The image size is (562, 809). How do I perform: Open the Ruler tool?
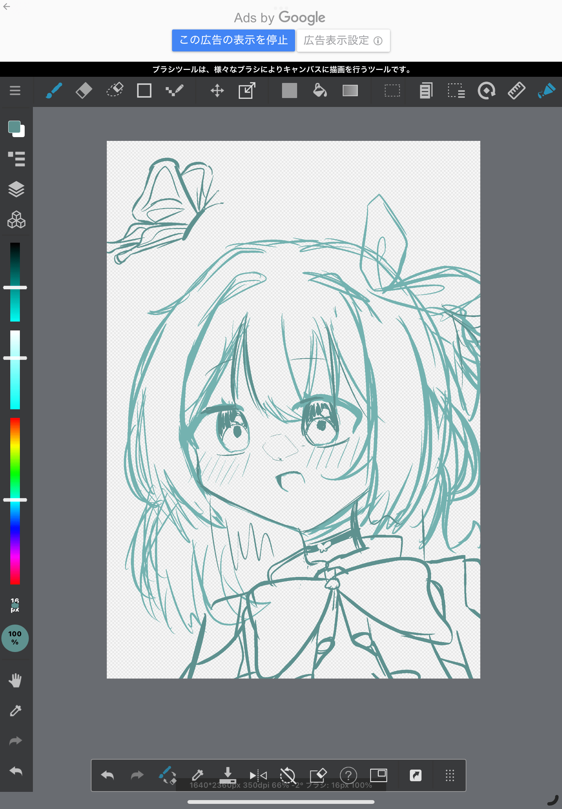tap(516, 91)
